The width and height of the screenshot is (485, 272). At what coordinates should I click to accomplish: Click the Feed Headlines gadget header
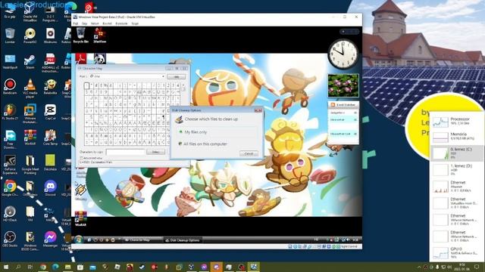pyautogui.click(x=343, y=105)
